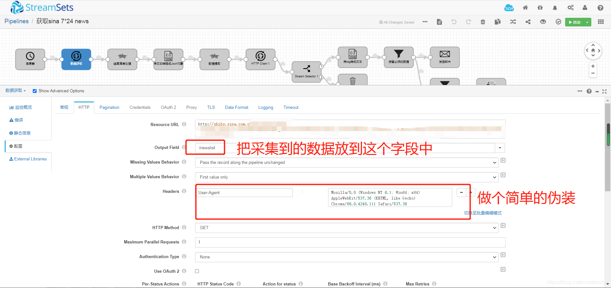611x288 pixels.
Task: Click the green 启动 start button
Action: click(x=574, y=22)
